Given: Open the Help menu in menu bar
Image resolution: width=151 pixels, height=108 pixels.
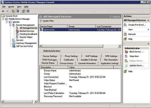Looking at the screenshot, I should [26, 7].
